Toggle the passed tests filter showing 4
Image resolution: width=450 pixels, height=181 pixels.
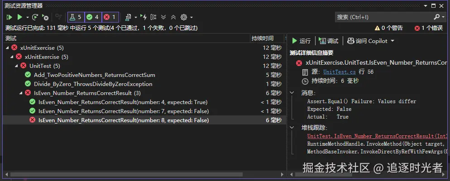click(x=93, y=17)
